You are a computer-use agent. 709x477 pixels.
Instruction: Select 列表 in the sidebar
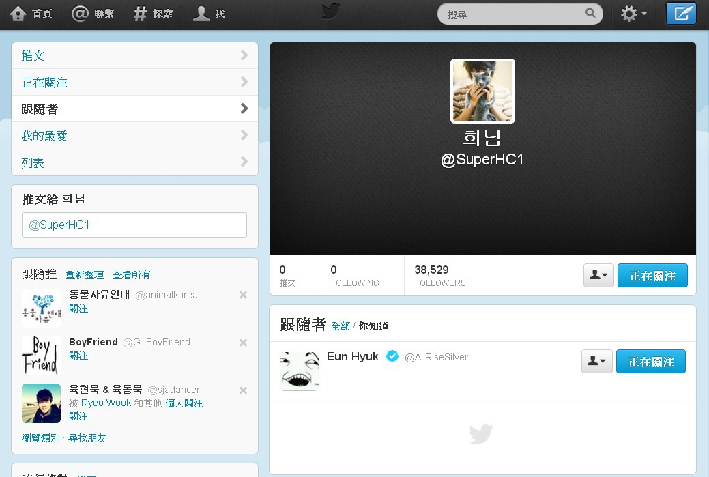tap(134, 162)
